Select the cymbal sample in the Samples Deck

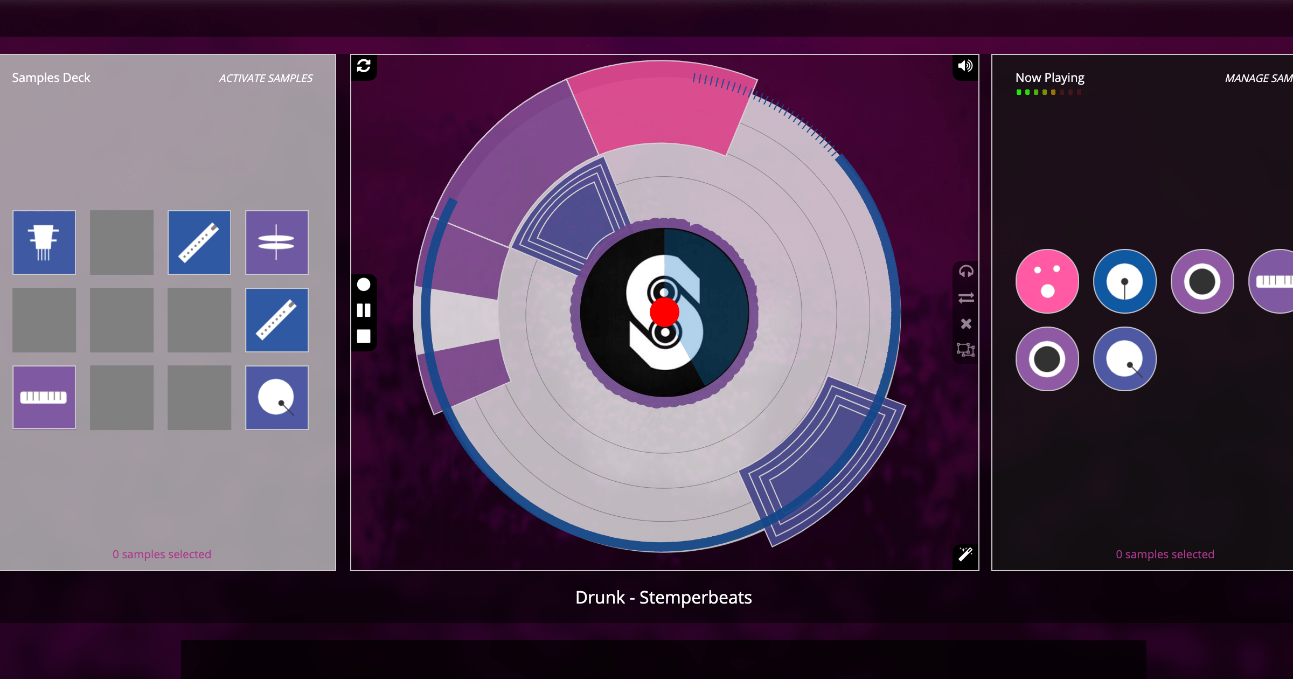[277, 242]
